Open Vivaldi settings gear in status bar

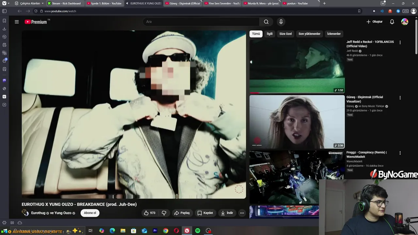click(4, 223)
